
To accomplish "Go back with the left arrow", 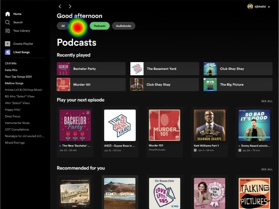I will click(x=60, y=6).
